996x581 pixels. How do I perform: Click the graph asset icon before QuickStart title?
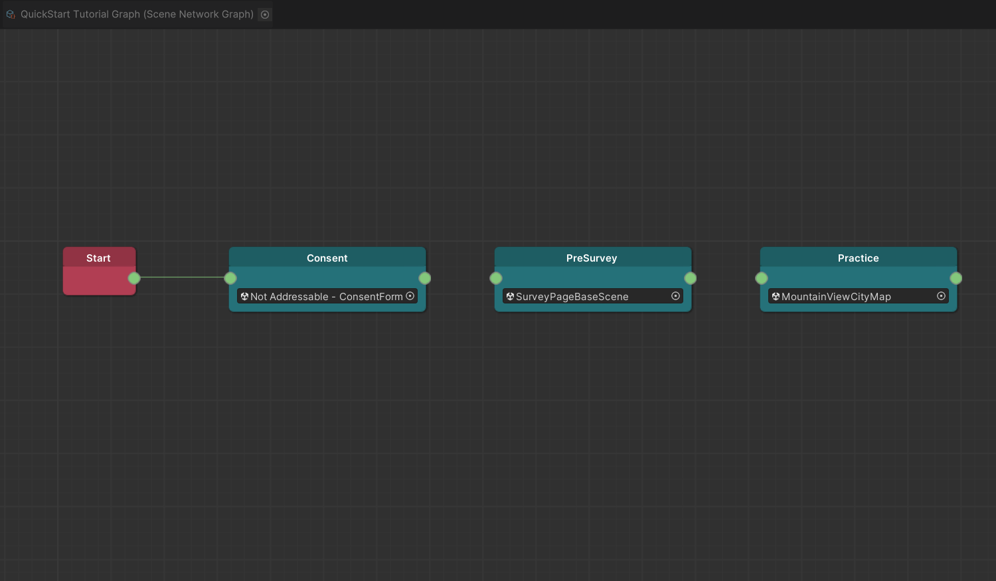[11, 15]
